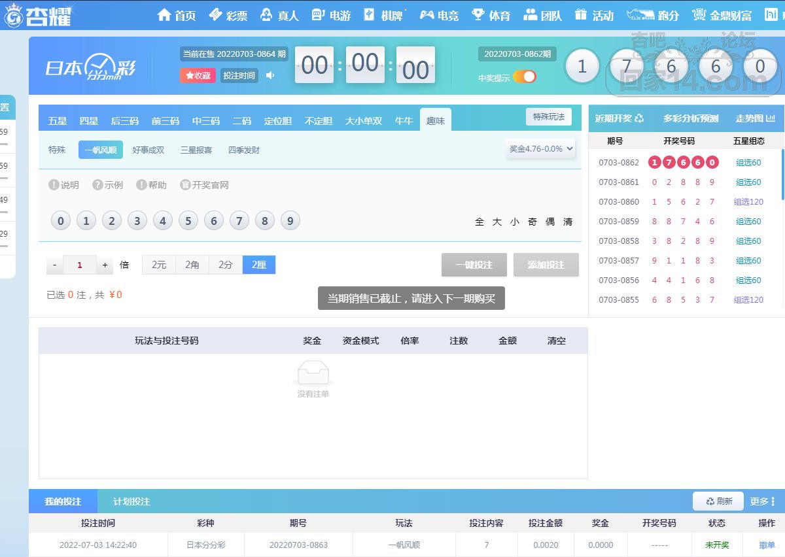Click the sound speaker icon beside 投注时间

coord(270,76)
